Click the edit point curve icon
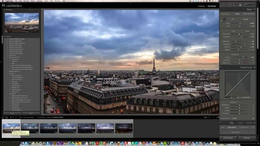This screenshot has height=146, width=260. pyautogui.click(x=253, y=118)
